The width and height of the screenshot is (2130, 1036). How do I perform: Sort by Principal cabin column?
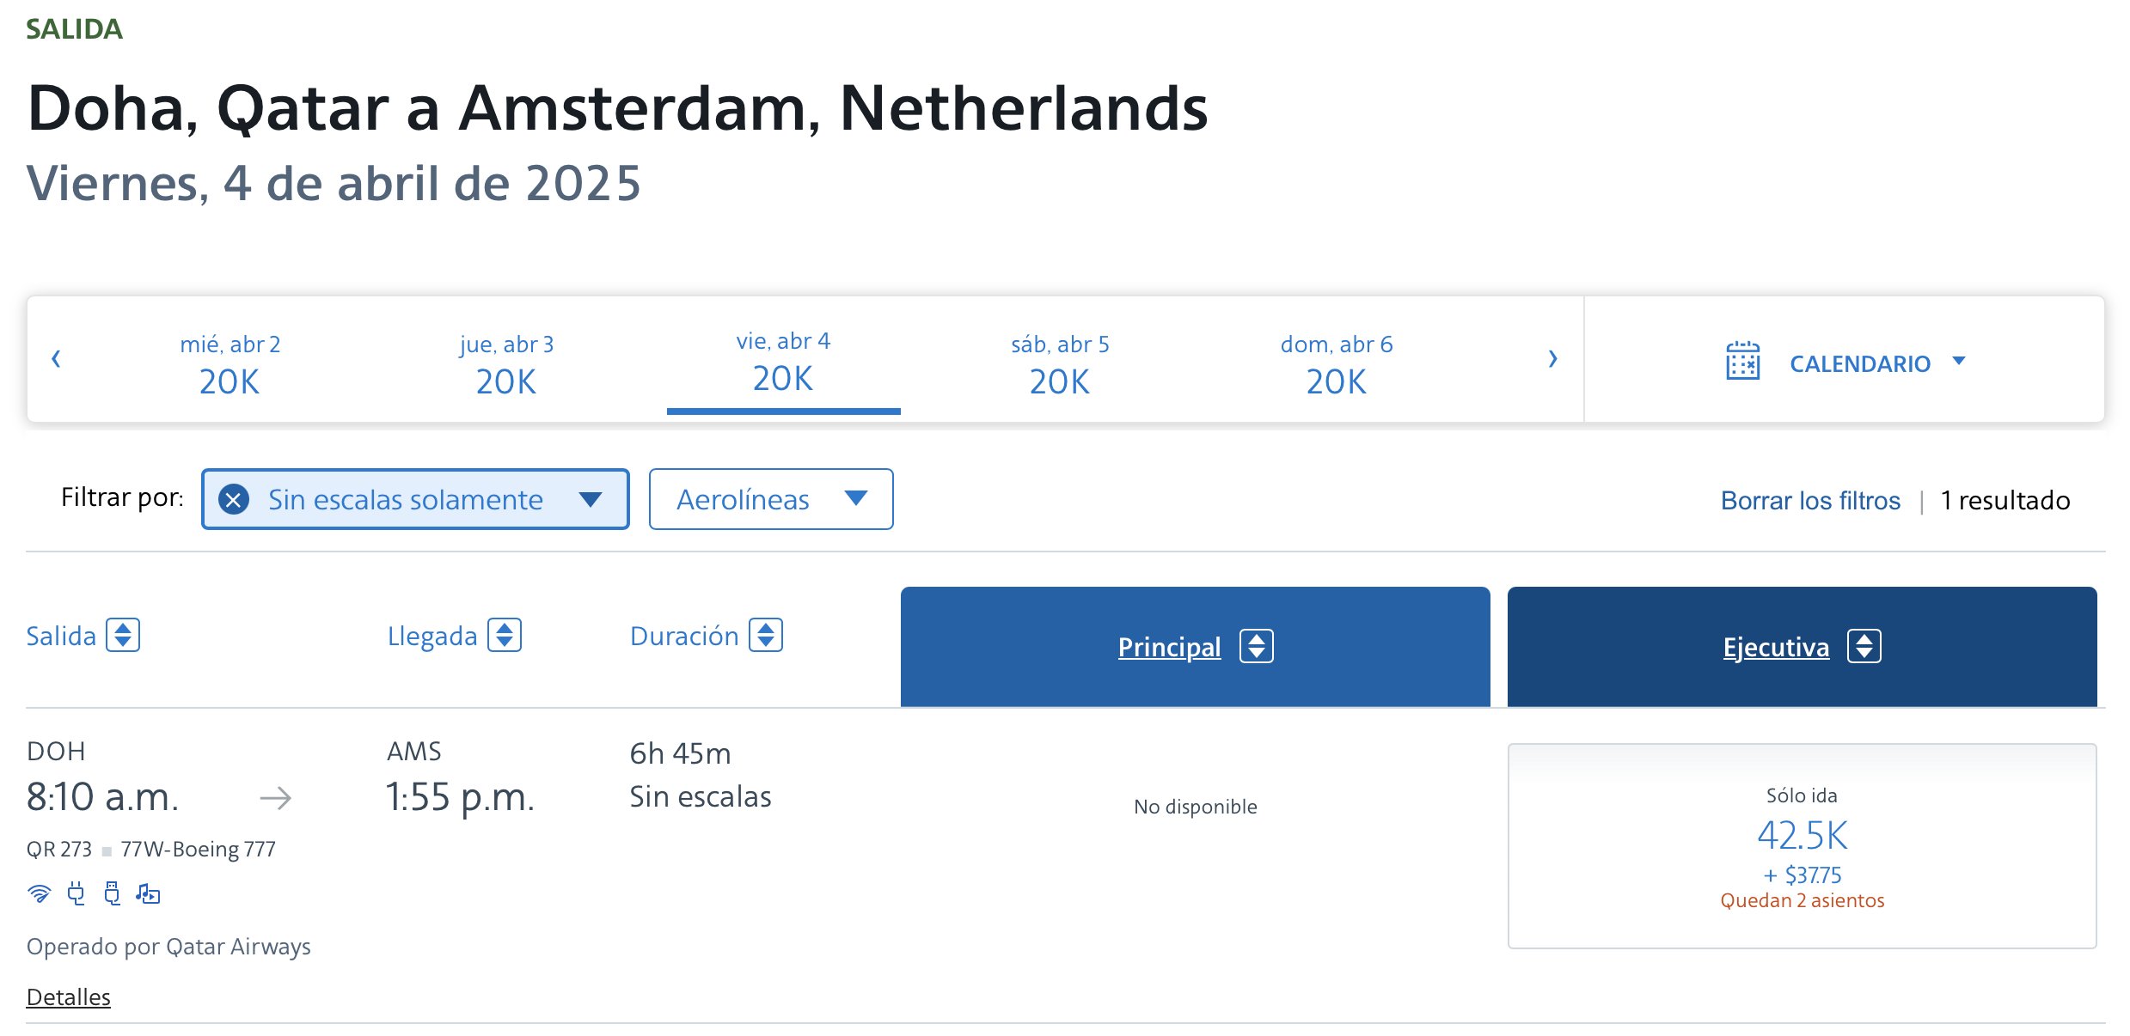(1195, 646)
